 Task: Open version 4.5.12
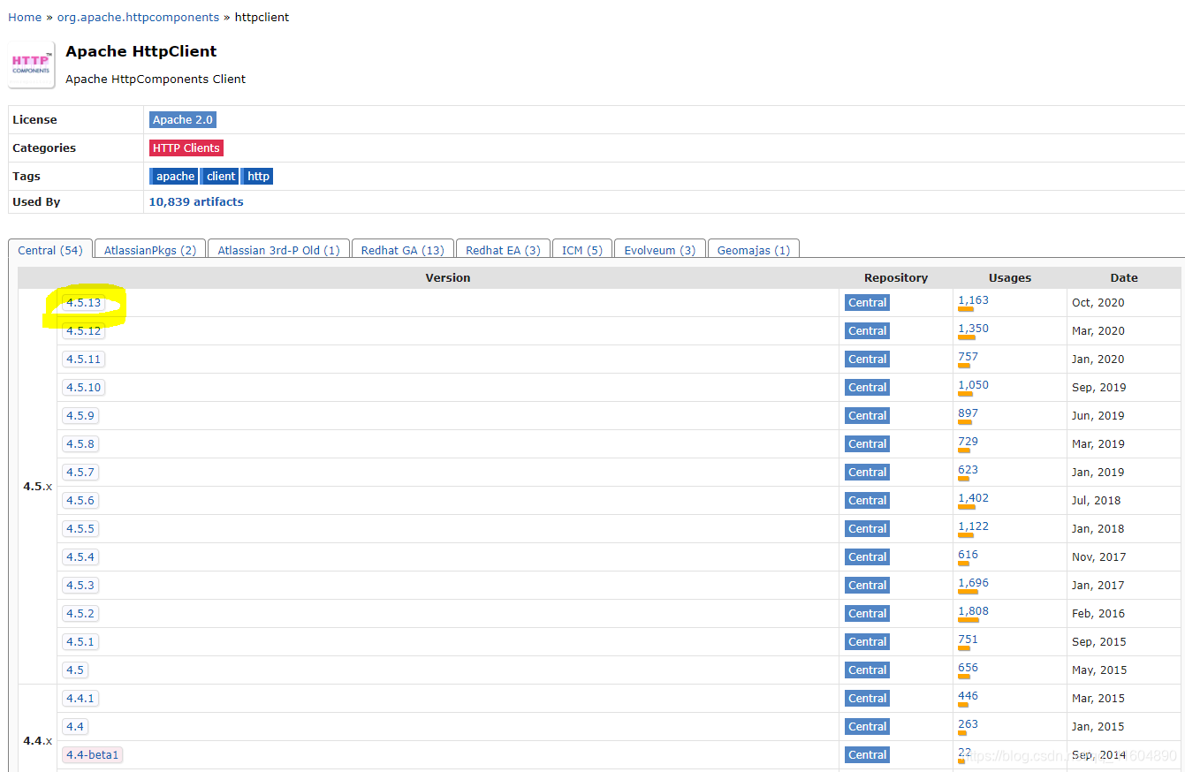[x=83, y=331]
